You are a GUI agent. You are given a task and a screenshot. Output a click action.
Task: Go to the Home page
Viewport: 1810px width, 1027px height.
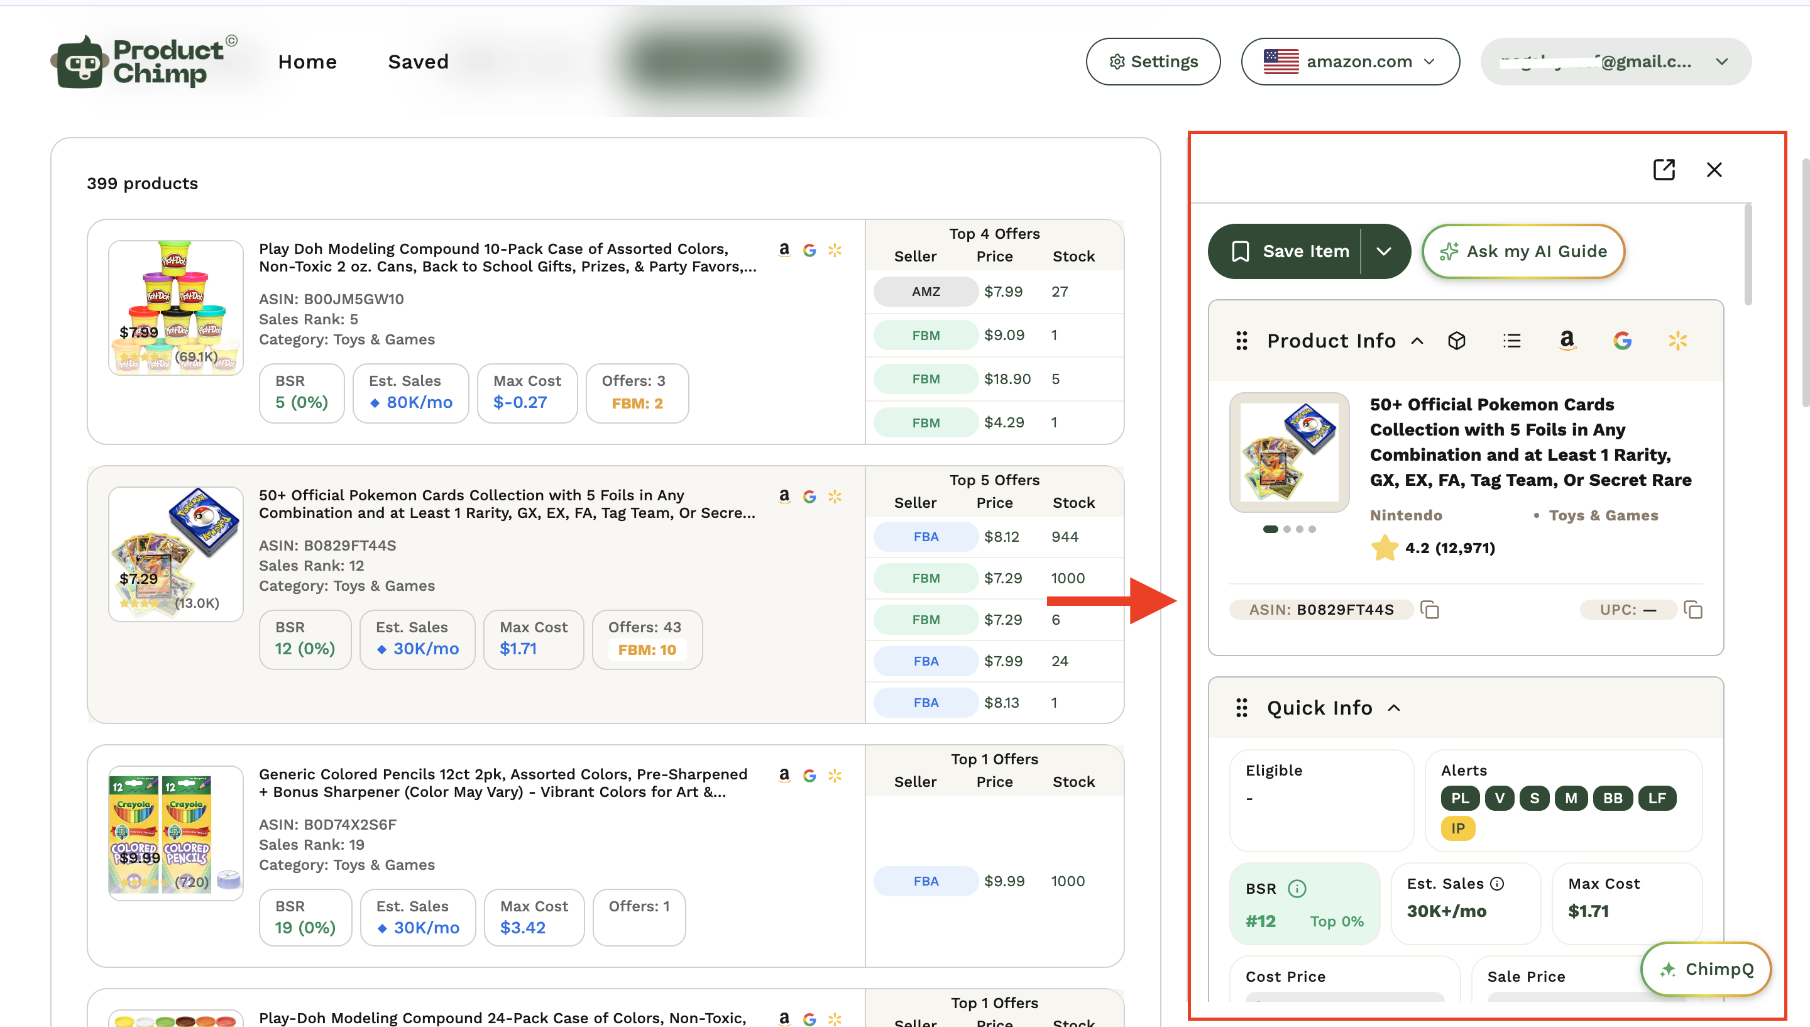tap(307, 62)
